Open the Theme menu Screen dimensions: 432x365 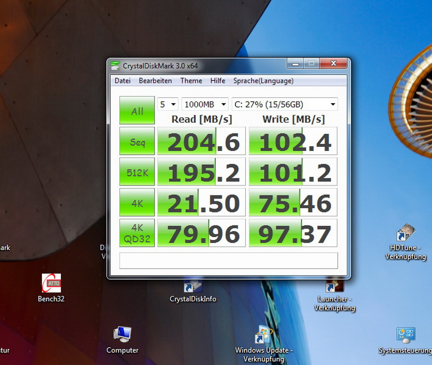coord(191,81)
